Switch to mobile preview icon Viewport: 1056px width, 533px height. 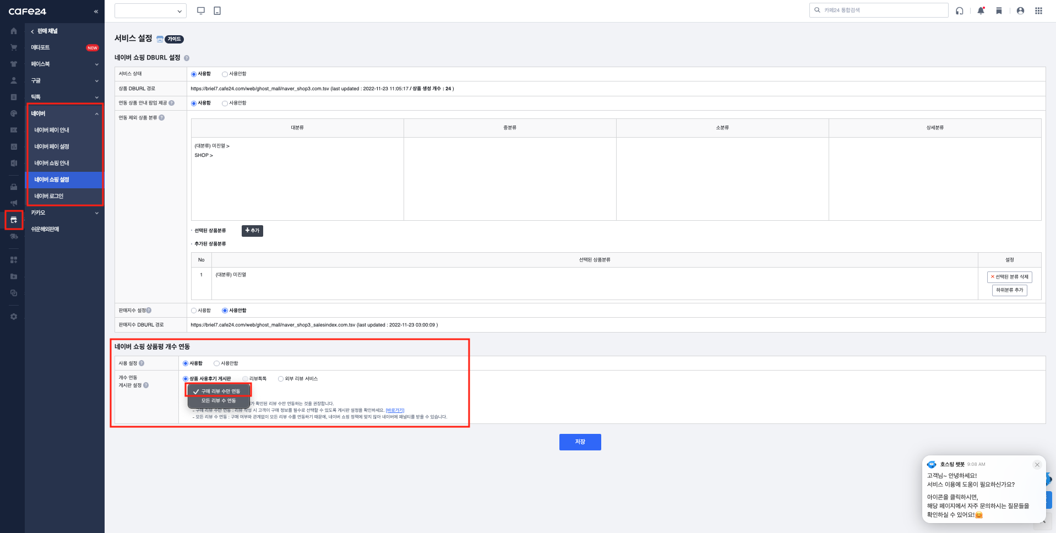point(217,10)
